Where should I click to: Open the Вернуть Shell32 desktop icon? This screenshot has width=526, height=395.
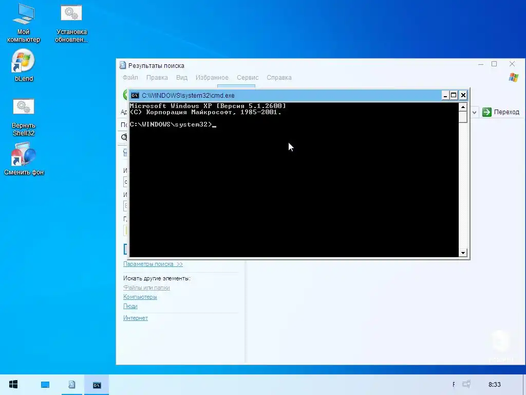[x=24, y=117]
